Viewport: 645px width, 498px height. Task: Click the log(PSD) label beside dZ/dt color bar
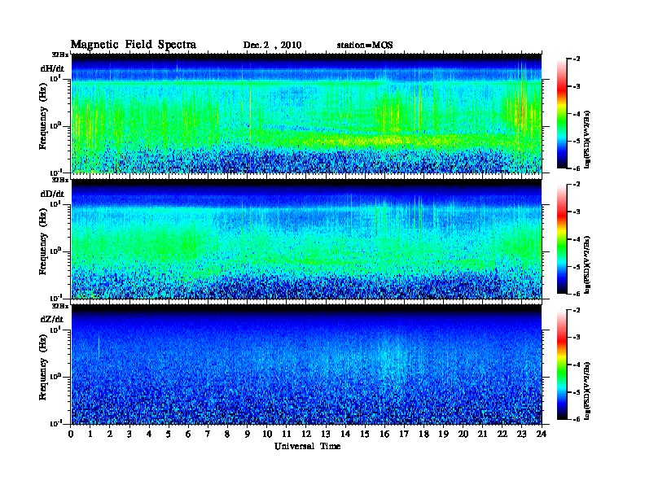pyautogui.click(x=587, y=391)
